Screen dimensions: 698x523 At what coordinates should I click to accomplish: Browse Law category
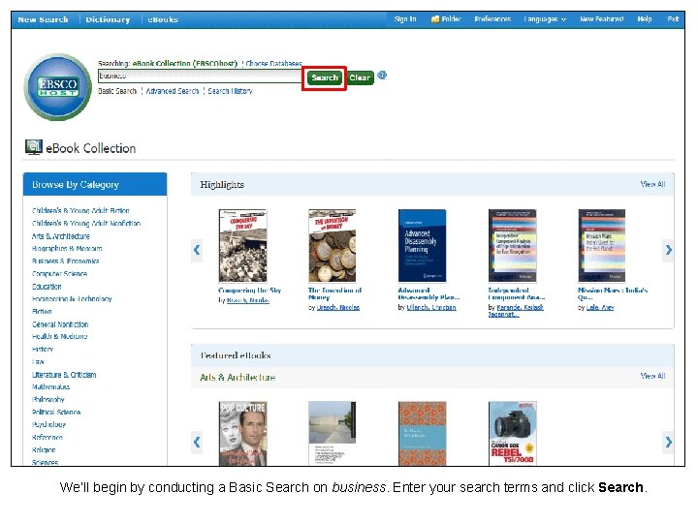coord(38,362)
